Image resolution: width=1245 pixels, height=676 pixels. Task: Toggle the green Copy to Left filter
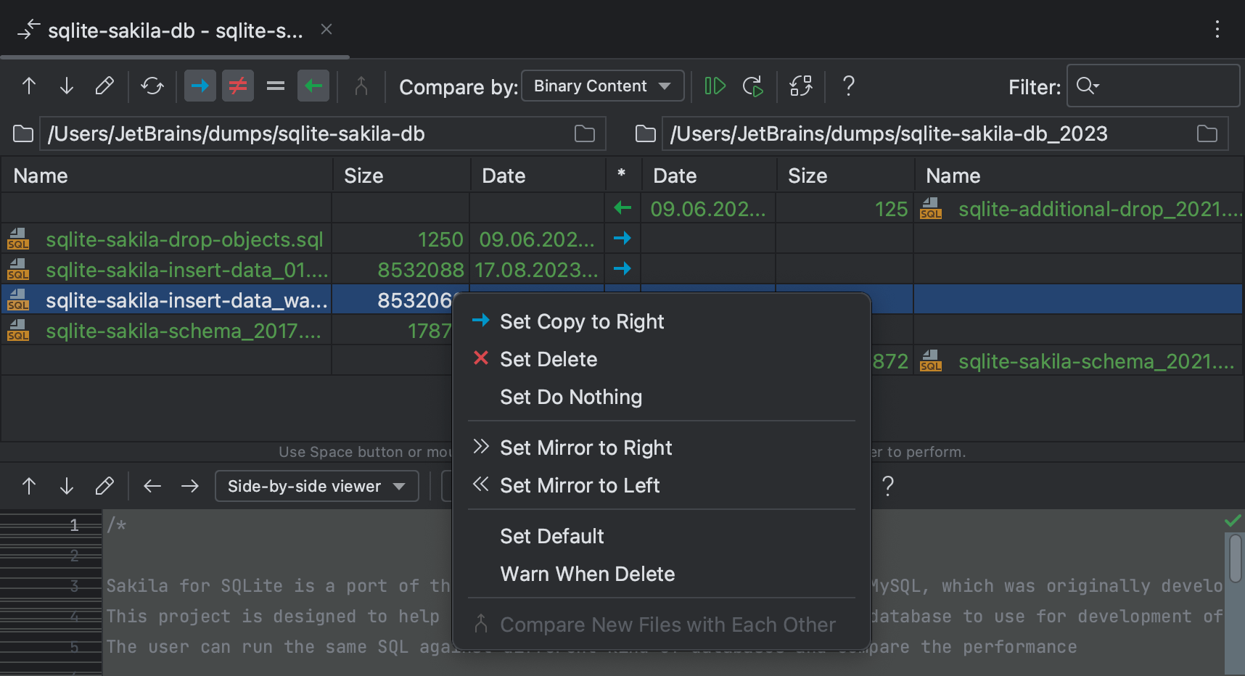[x=313, y=86]
